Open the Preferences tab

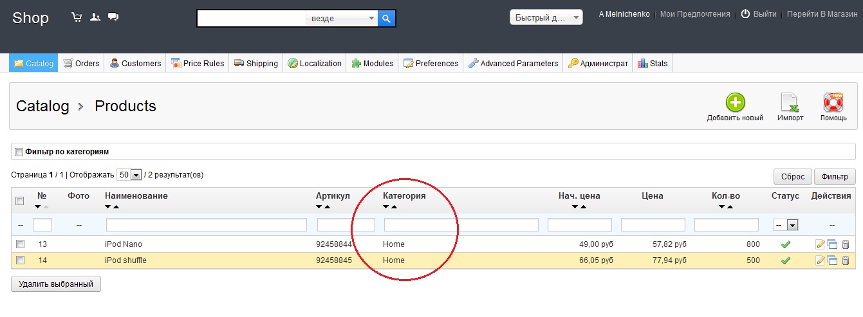coord(431,63)
